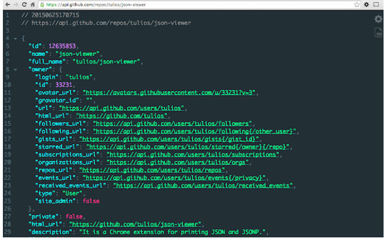Open the browser home page icon
This screenshot has width=387, height=242.
pos(33,5)
